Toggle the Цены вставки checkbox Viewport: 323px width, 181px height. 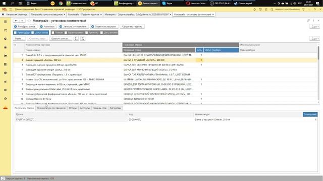pos(101,33)
